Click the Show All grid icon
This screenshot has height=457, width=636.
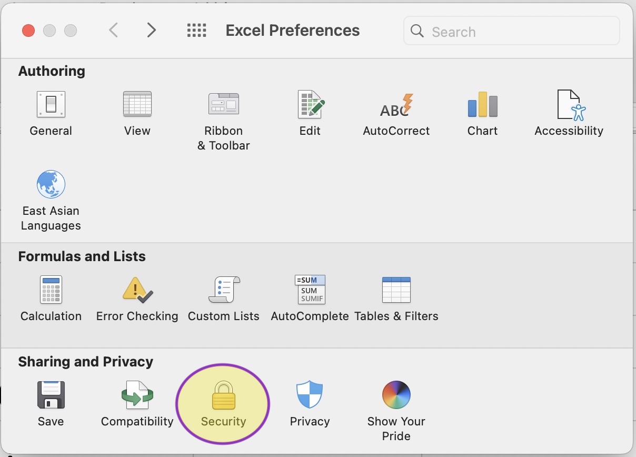[x=197, y=31]
